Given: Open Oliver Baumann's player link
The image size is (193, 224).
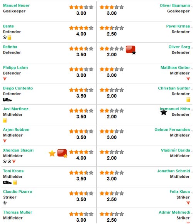Looking at the screenshot, I should tap(175, 5).
